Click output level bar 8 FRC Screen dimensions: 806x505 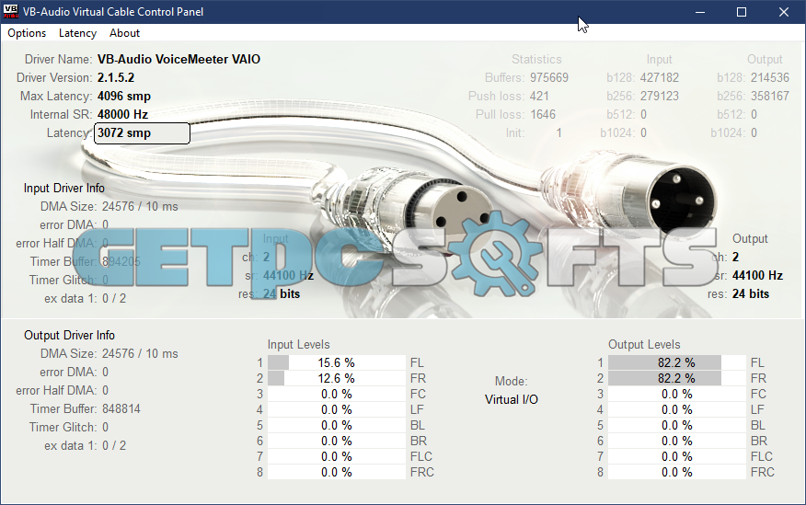point(676,472)
